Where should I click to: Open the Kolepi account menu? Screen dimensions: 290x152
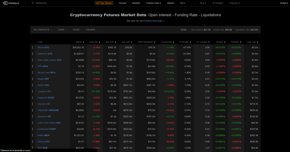coord(284,3)
